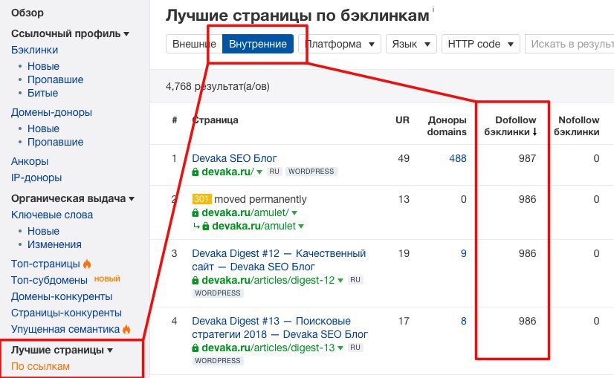Open the IP-доноры report
Image resolution: width=614 pixels, height=378 pixels.
pyautogui.click(x=36, y=177)
